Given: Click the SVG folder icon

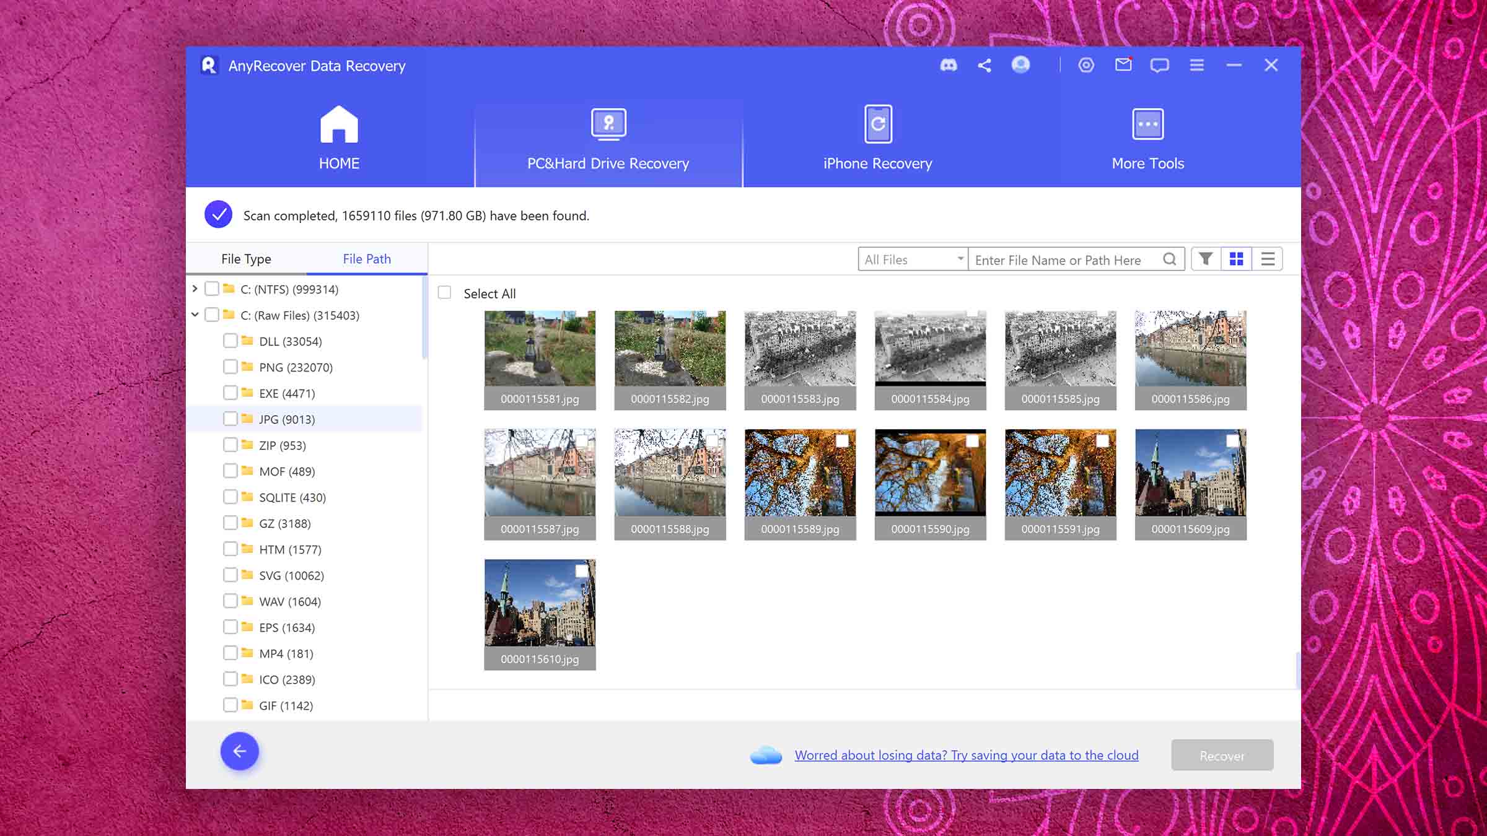Looking at the screenshot, I should [x=247, y=575].
